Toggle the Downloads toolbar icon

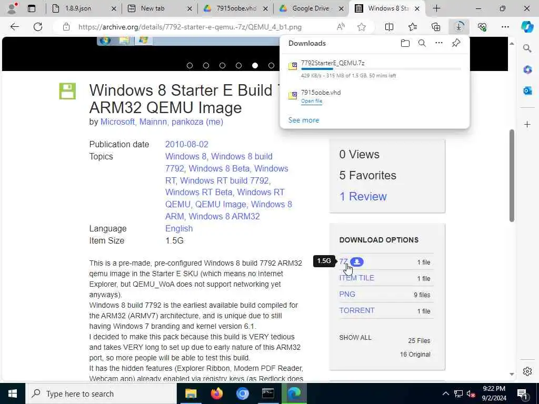pos(459,27)
